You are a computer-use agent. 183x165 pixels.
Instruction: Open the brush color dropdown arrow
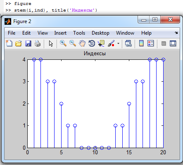(118, 44)
